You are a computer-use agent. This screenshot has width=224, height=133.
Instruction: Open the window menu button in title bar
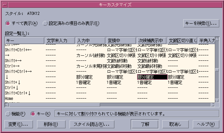tap(5, 5)
